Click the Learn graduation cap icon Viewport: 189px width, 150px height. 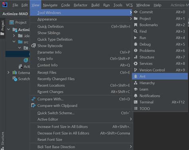(x=136, y=89)
